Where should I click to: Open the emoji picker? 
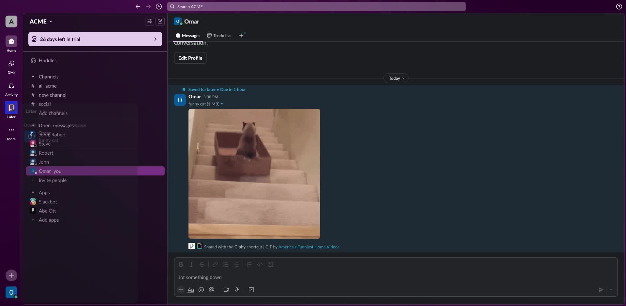[x=201, y=290]
